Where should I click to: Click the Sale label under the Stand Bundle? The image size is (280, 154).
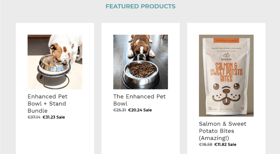pyautogui.click(x=61, y=117)
